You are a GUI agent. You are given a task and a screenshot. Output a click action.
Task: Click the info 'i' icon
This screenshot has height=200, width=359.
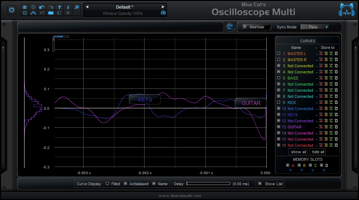[68, 7]
